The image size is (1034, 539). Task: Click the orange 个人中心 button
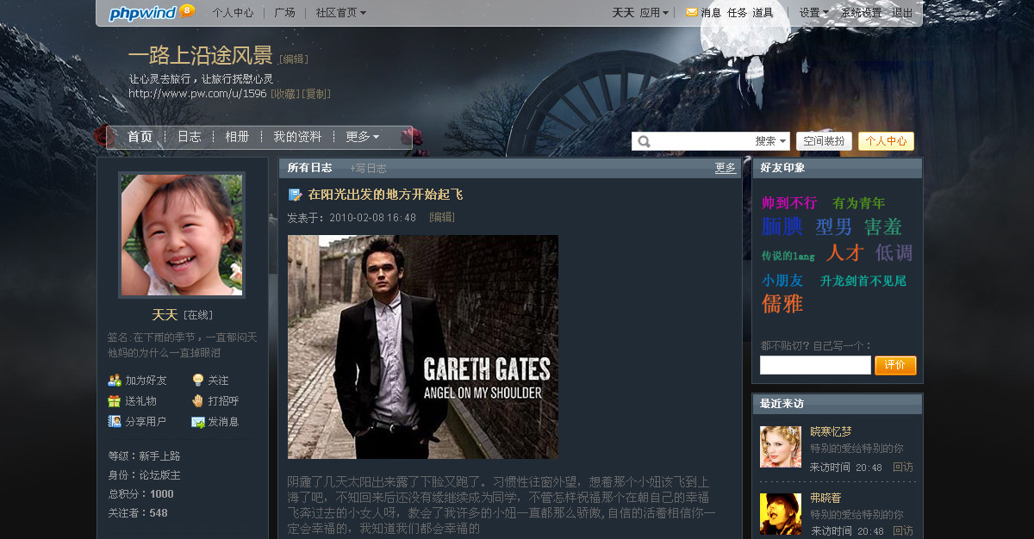coord(886,141)
